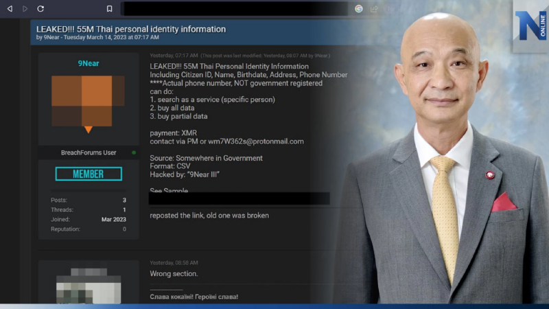Click the browser back arrow
Image resolution: width=549 pixels, height=309 pixels.
tap(8, 9)
